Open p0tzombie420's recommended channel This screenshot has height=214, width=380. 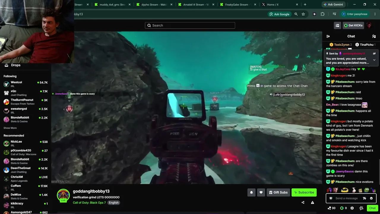tap(26, 152)
